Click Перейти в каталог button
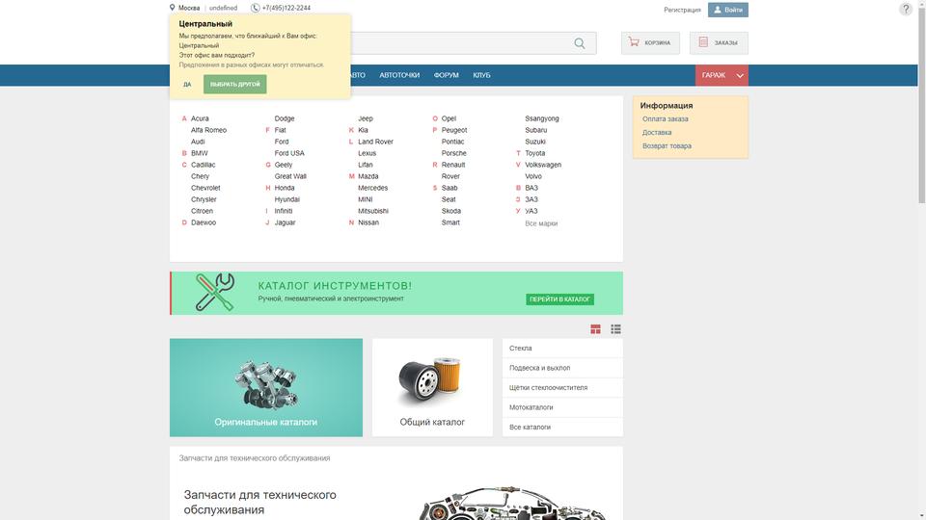 [559, 299]
